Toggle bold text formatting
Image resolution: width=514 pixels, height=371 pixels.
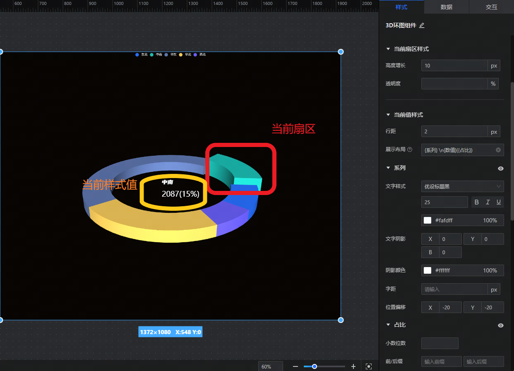[477, 202]
